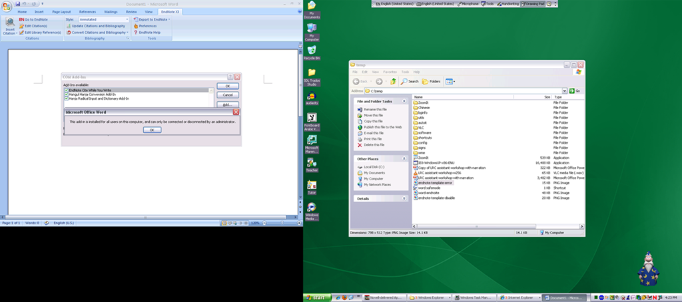Click the Up folder icon in Explorer
The image size is (682, 302).
[394, 81]
